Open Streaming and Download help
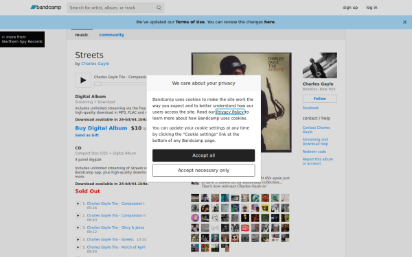Viewport: 412px width, 257px height. click(315, 142)
